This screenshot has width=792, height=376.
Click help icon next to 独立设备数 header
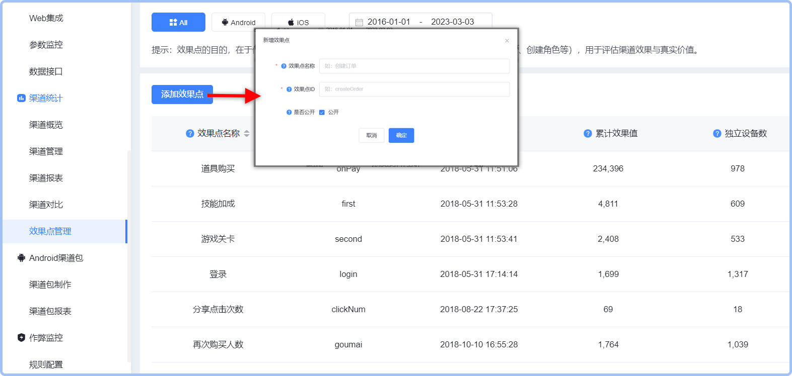pyautogui.click(x=717, y=133)
